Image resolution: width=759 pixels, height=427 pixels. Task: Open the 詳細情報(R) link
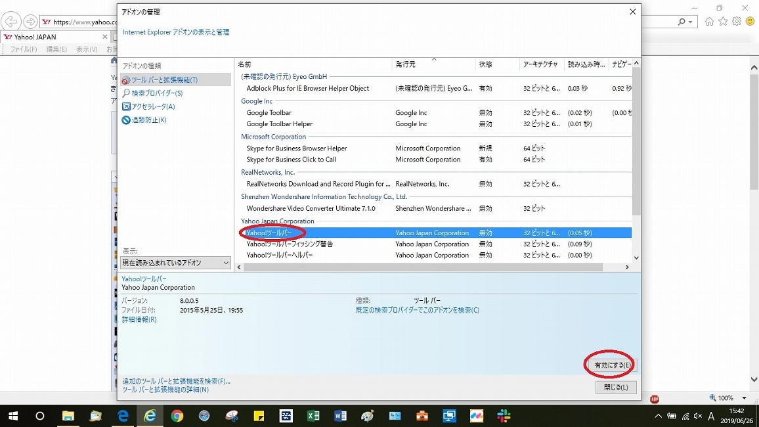click(139, 319)
